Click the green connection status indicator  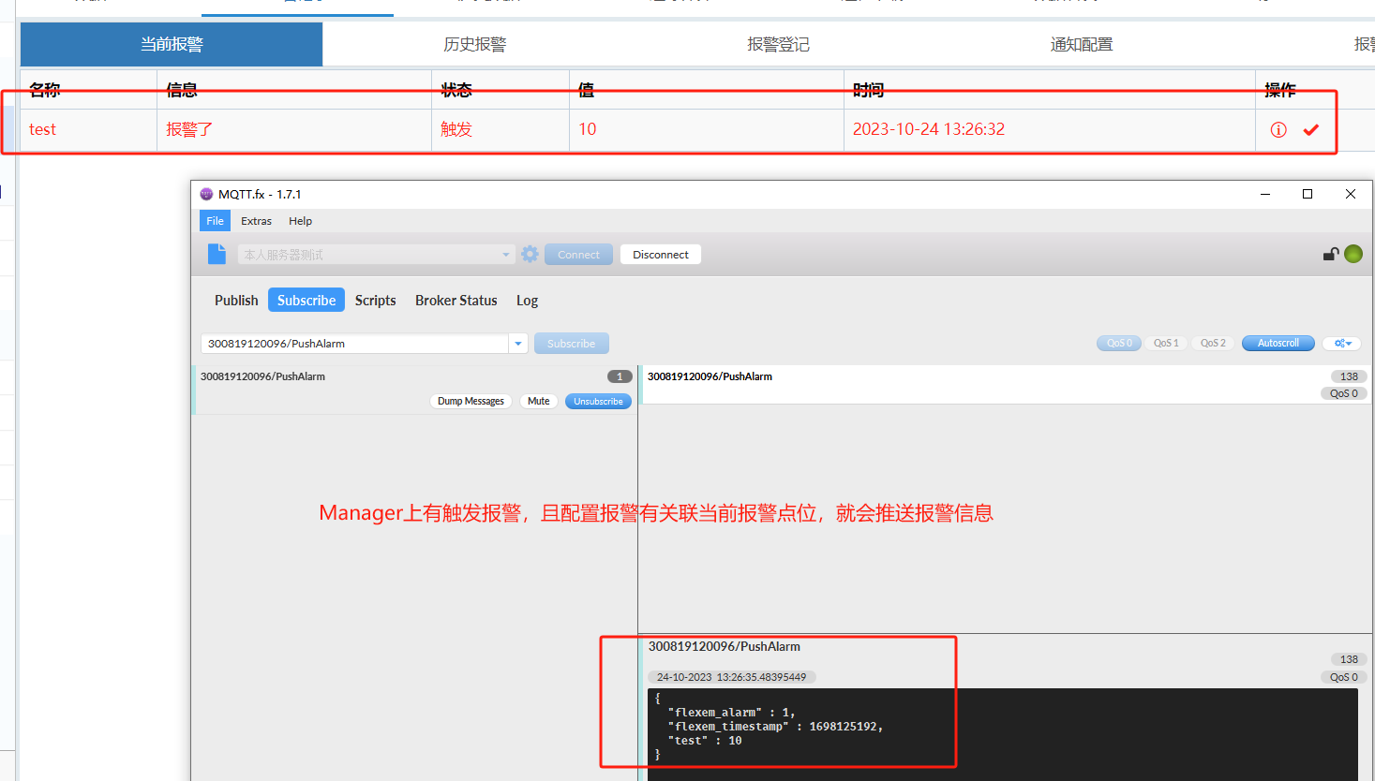(1353, 254)
